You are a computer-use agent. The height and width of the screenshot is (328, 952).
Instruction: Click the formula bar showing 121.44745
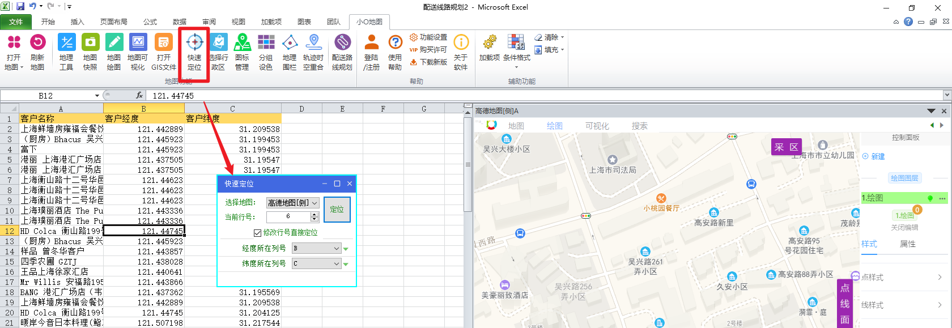544,96
